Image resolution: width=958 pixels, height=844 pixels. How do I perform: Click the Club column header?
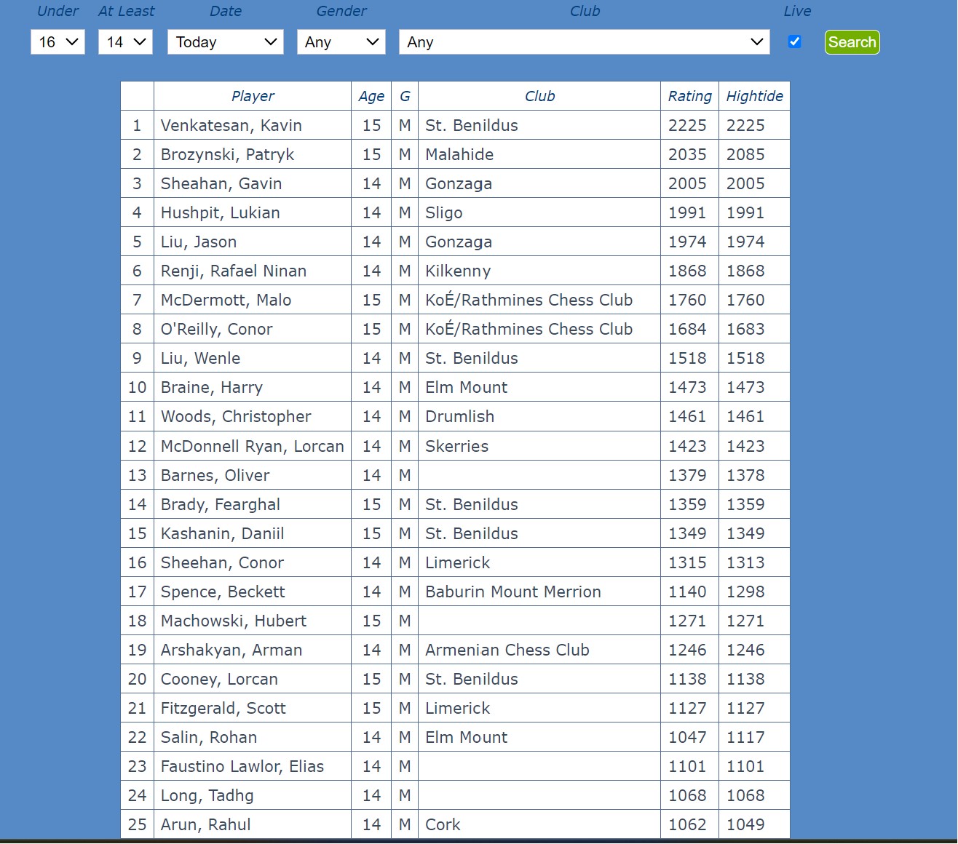point(539,95)
